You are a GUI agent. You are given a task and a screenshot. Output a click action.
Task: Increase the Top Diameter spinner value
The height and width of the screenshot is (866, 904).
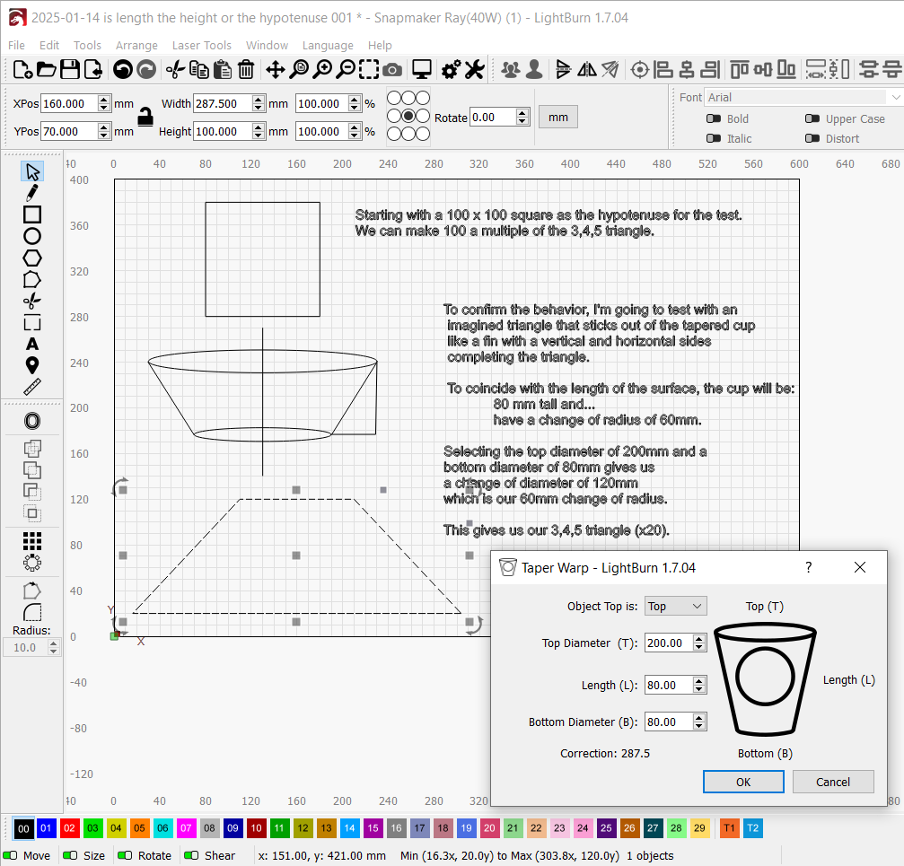tap(700, 638)
